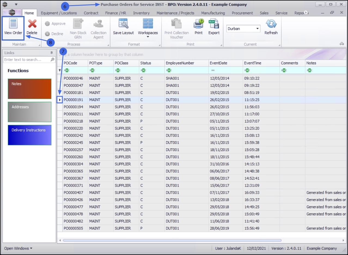Open the Delivery Instructions tile
This screenshot has width=348, height=255.
(x=29, y=135)
